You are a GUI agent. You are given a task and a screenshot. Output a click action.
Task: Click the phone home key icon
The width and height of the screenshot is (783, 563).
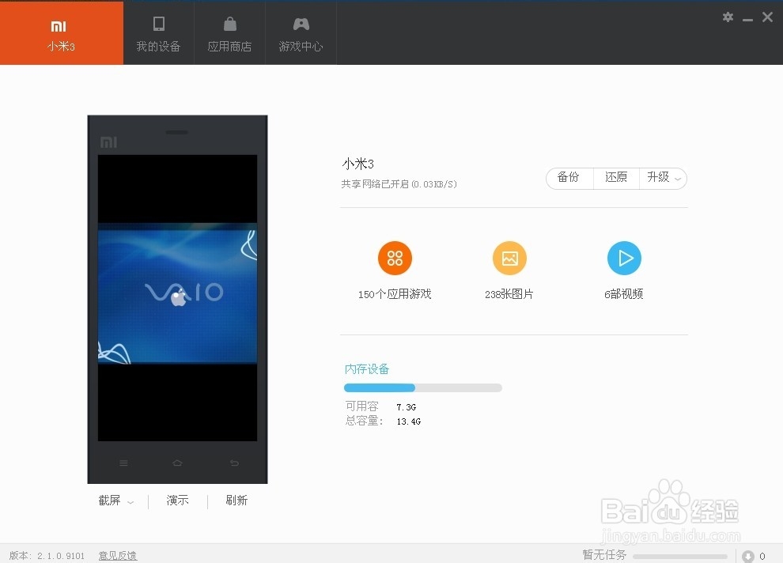pyautogui.click(x=177, y=463)
